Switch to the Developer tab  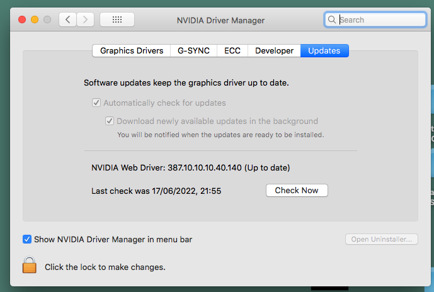point(274,50)
